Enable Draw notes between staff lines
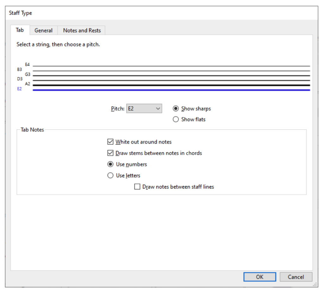Viewport: 324px width, 291px height. coord(137,187)
